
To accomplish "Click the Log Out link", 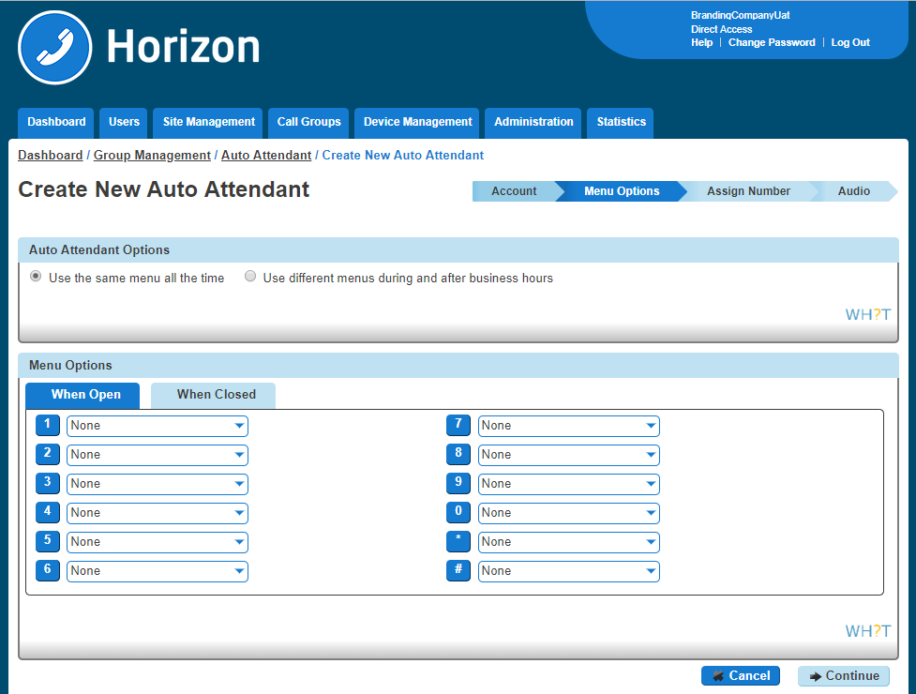I will (x=850, y=42).
